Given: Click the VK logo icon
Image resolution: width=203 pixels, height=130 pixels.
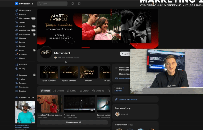Looking at the screenshot, I should pyautogui.click(x=16, y=3).
